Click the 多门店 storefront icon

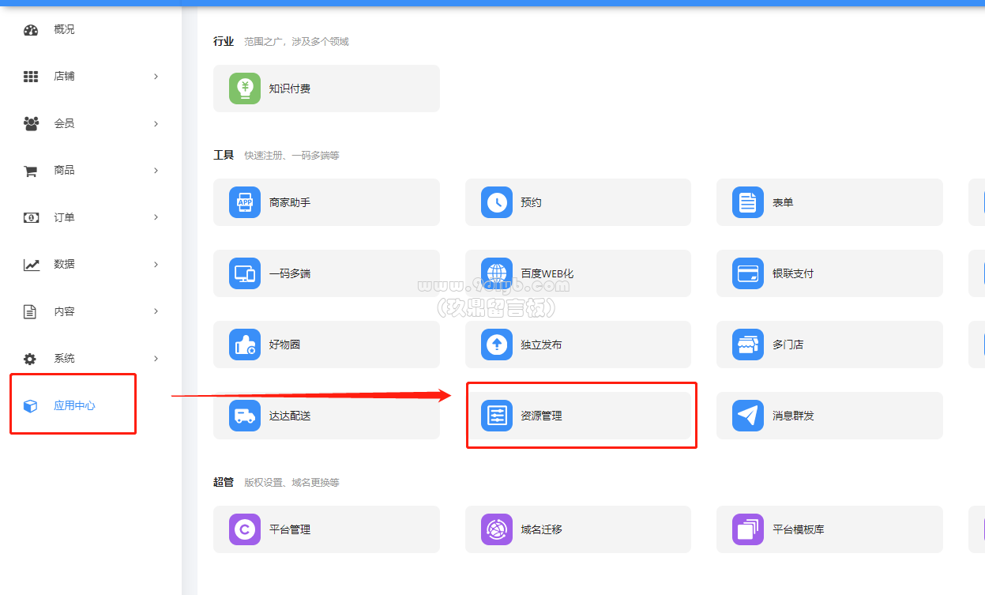[748, 345]
